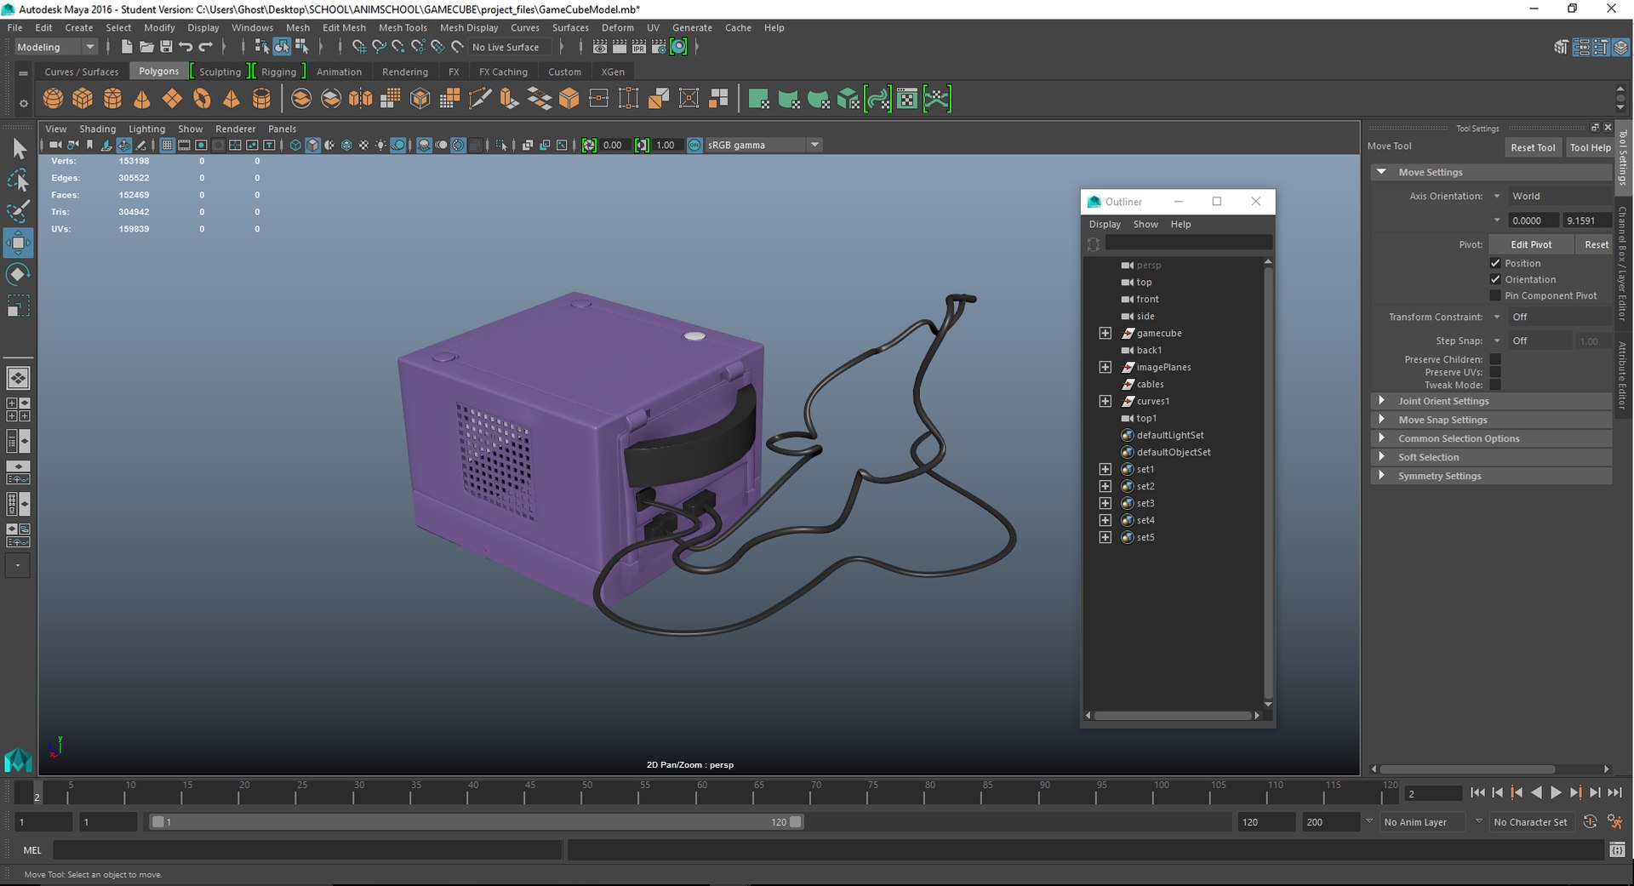Viewport: 1634px width, 886px height.
Task: Click the Outliner horizontal scrollbar
Action: point(1172,715)
